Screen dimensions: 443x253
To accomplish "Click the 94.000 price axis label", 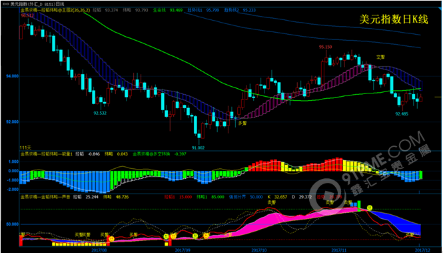I will 13,76.
